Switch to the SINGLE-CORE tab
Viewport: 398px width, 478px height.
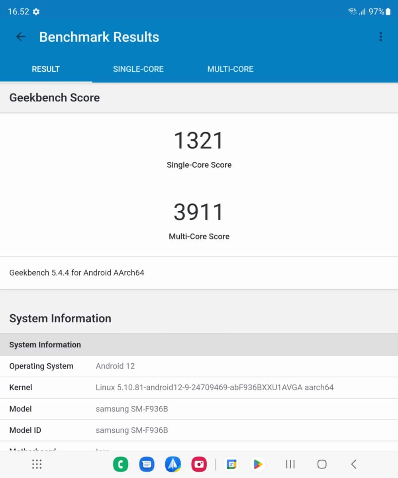(x=138, y=69)
